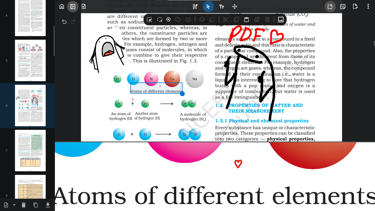Image resolution: width=375 pixels, height=211 pixels.
Task: Select the text (Tt) tool
Action: coord(222,7)
